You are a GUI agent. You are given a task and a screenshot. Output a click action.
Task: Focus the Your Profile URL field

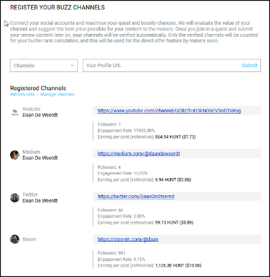[x=161, y=66]
